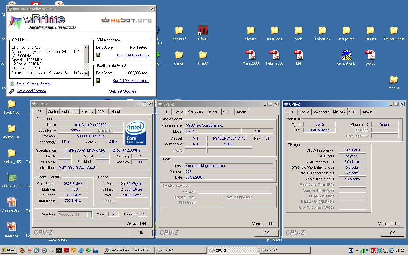Open About tab in Processor CPU-Z window
The height and width of the screenshot is (255, 408).
115,112
